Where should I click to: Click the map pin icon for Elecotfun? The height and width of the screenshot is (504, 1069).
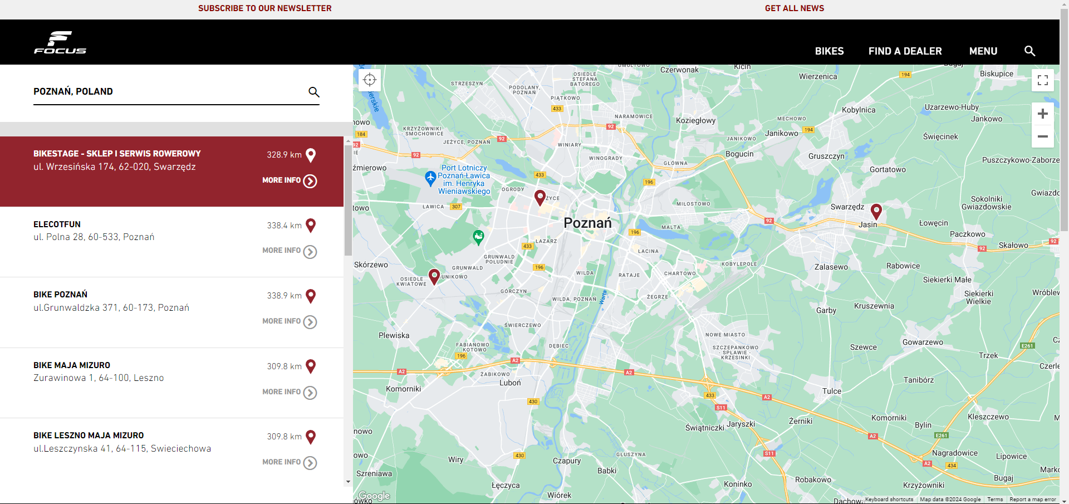tap(311, 226)
